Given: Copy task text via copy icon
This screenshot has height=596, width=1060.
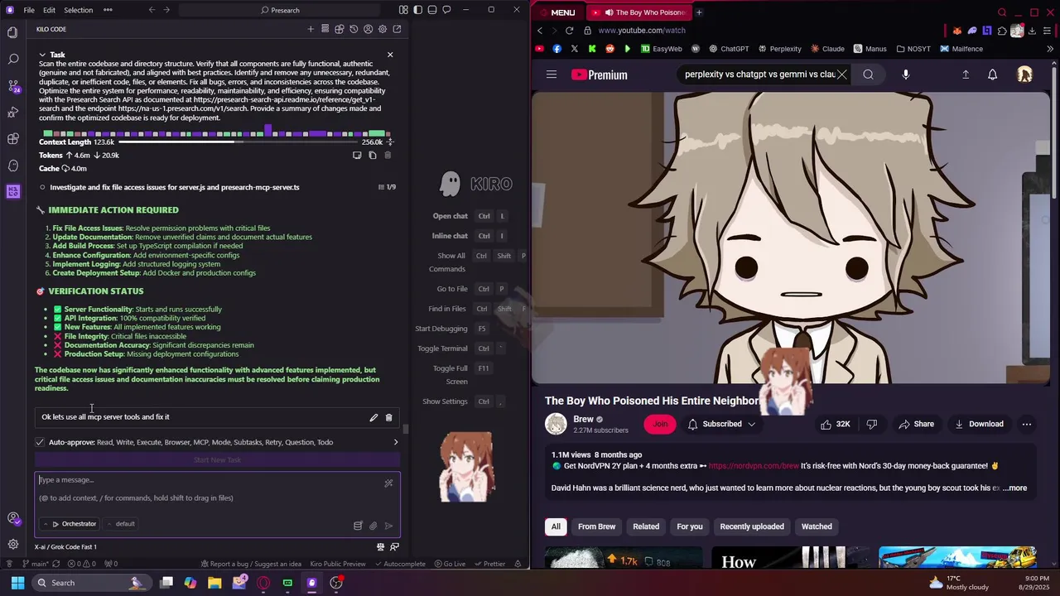Looking at the screenshot, I should [x=373, y=155].
